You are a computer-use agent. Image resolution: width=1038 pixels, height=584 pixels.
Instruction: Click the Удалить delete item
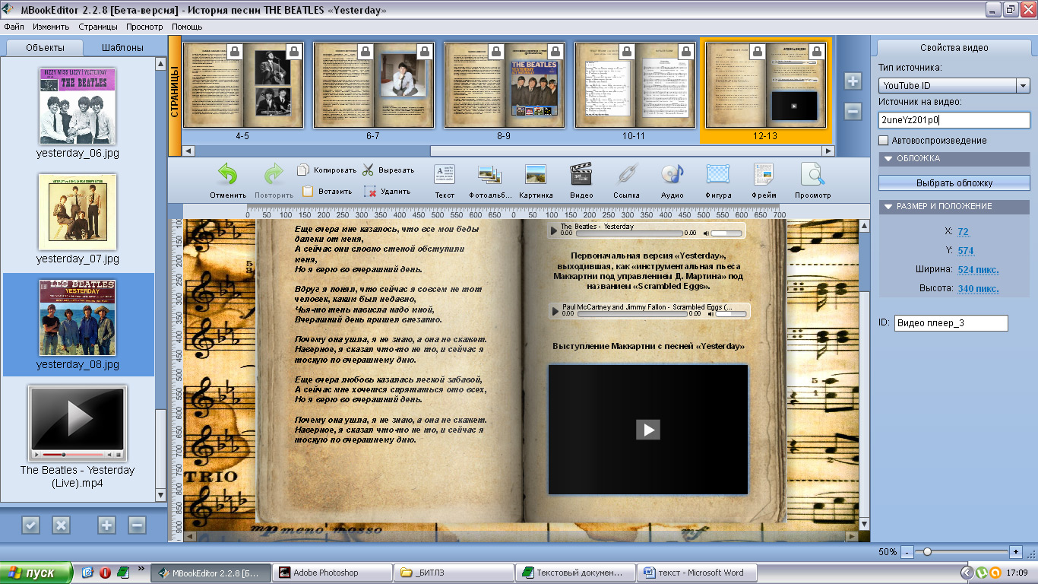[388, 192]
